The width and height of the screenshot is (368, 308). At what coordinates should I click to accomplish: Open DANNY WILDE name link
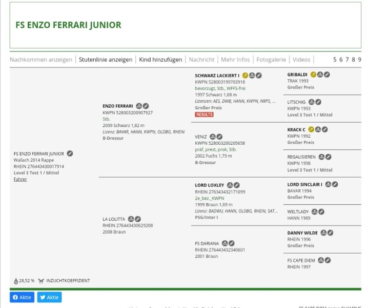(x=302, y=233)
